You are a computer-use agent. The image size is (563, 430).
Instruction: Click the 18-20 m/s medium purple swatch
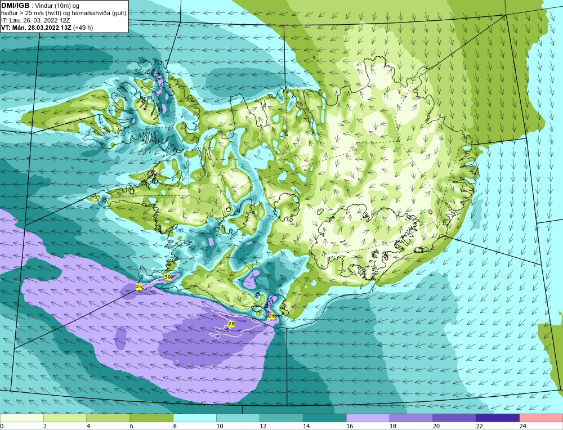[x=411, y=418]
